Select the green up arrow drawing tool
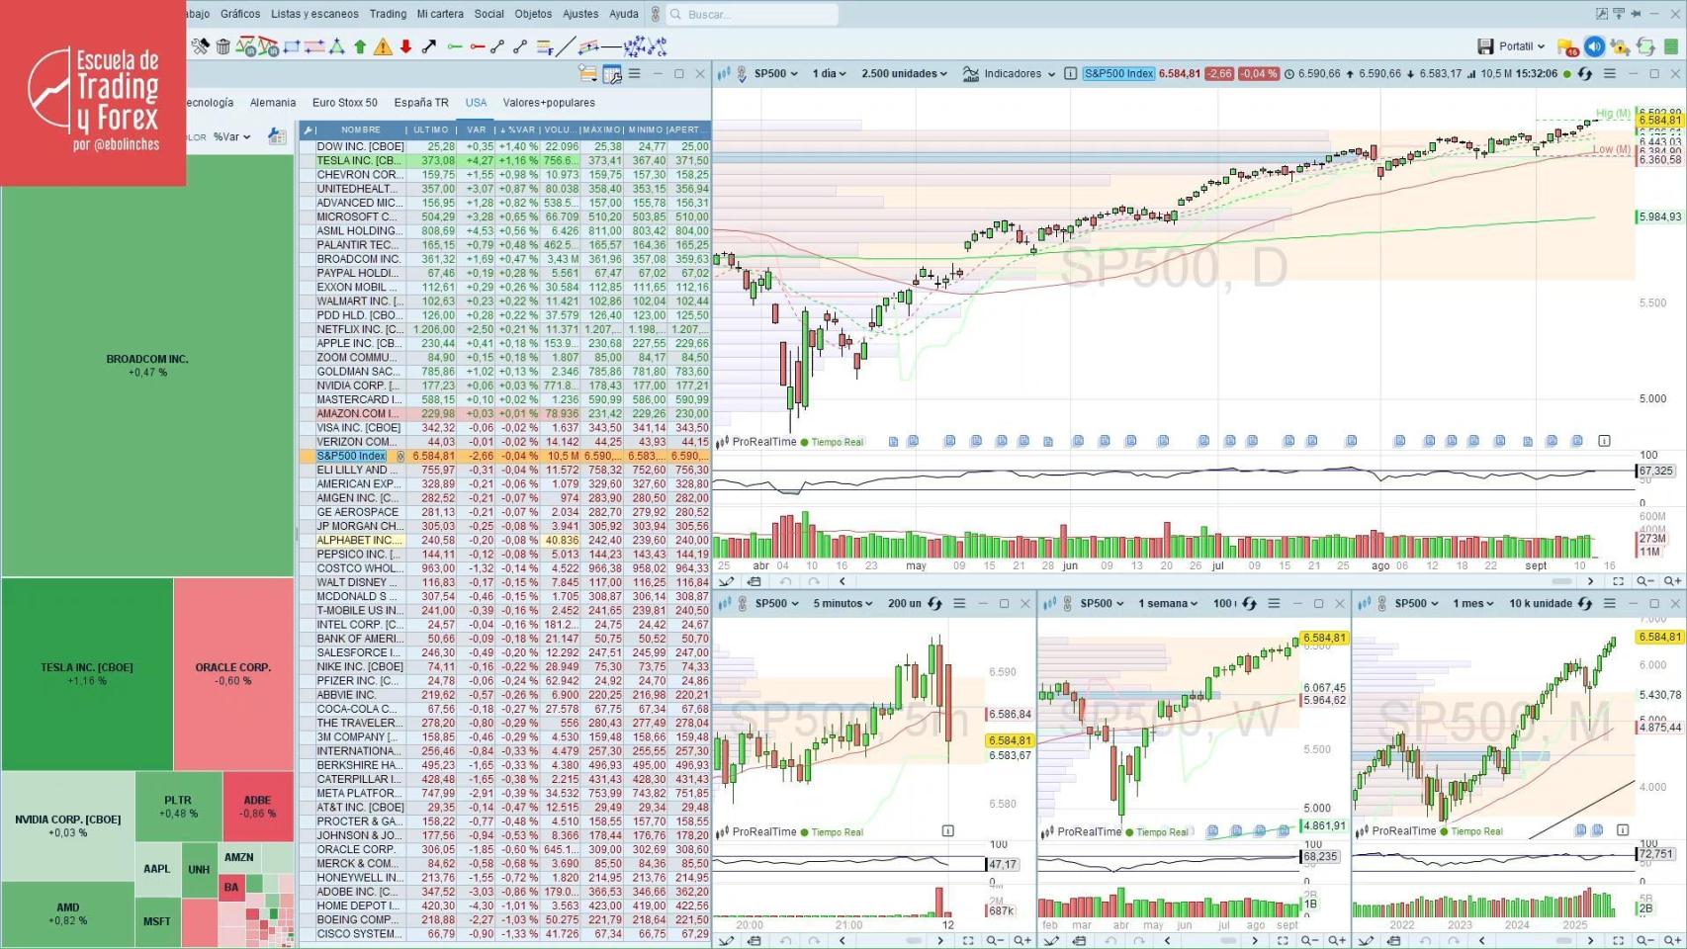 tap(360, 46)
